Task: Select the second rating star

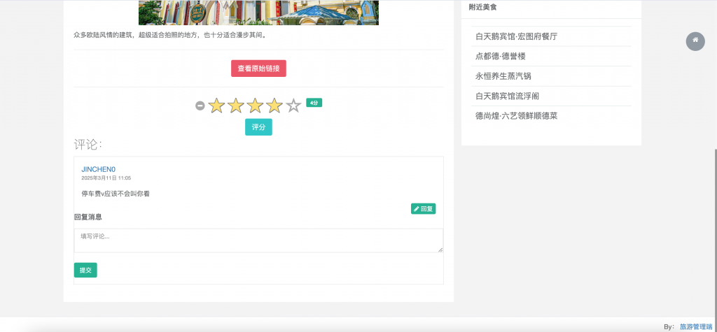Action: [235, 106]
